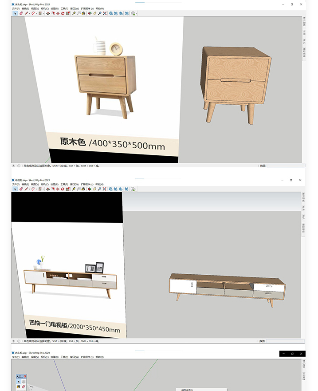The width and height of the screenshot is (318, 391).
Task: Close the floating 大工具 toolbar in bottom window
Action: (x=25, y=376)
